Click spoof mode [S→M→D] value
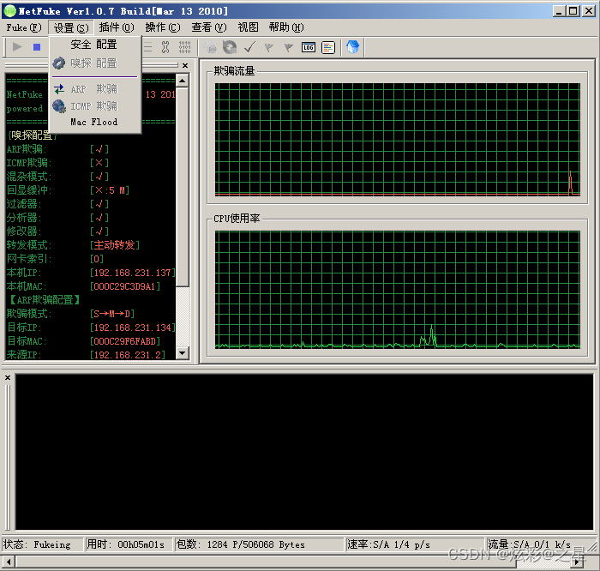Image resolution: width=600 pixels, height=571 pixels. coord(112,314)
